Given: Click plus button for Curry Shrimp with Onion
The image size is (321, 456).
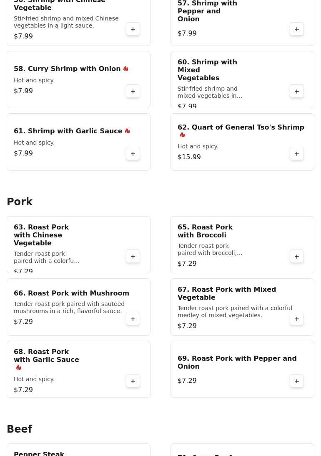Looking at the screenshot, I should [x=133, y=92].
